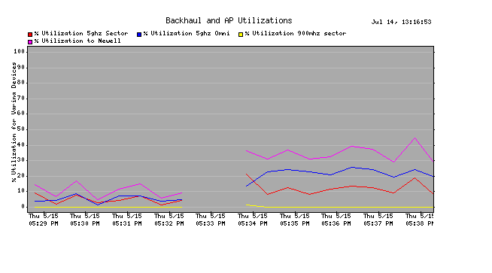Click the magenta Utilization to Newell swatch

click(x=30, y=41)
